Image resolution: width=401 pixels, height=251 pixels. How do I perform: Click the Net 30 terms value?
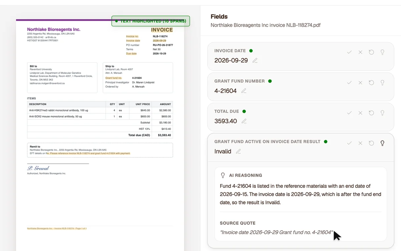point(157,49)
